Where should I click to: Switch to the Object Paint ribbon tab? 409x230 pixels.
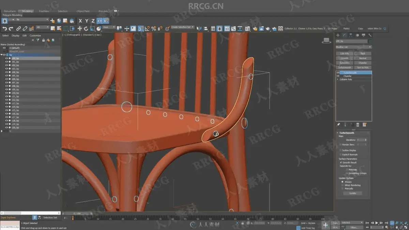click(83, 11)
